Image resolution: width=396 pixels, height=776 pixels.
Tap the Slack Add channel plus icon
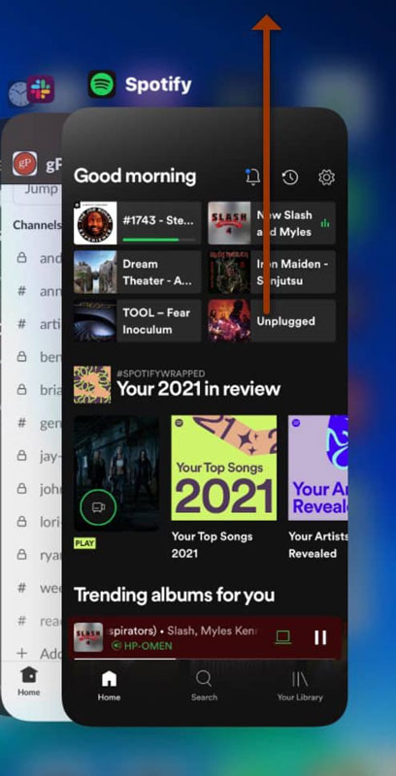pyautogui.click(x=21, y=653)
